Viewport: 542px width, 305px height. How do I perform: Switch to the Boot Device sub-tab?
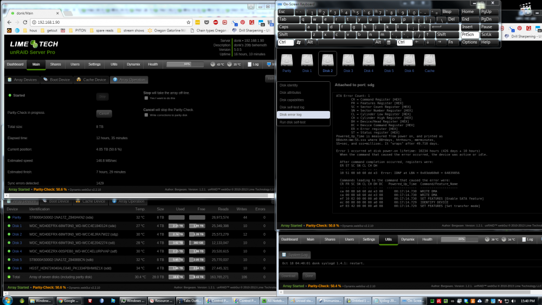[56, 80]
